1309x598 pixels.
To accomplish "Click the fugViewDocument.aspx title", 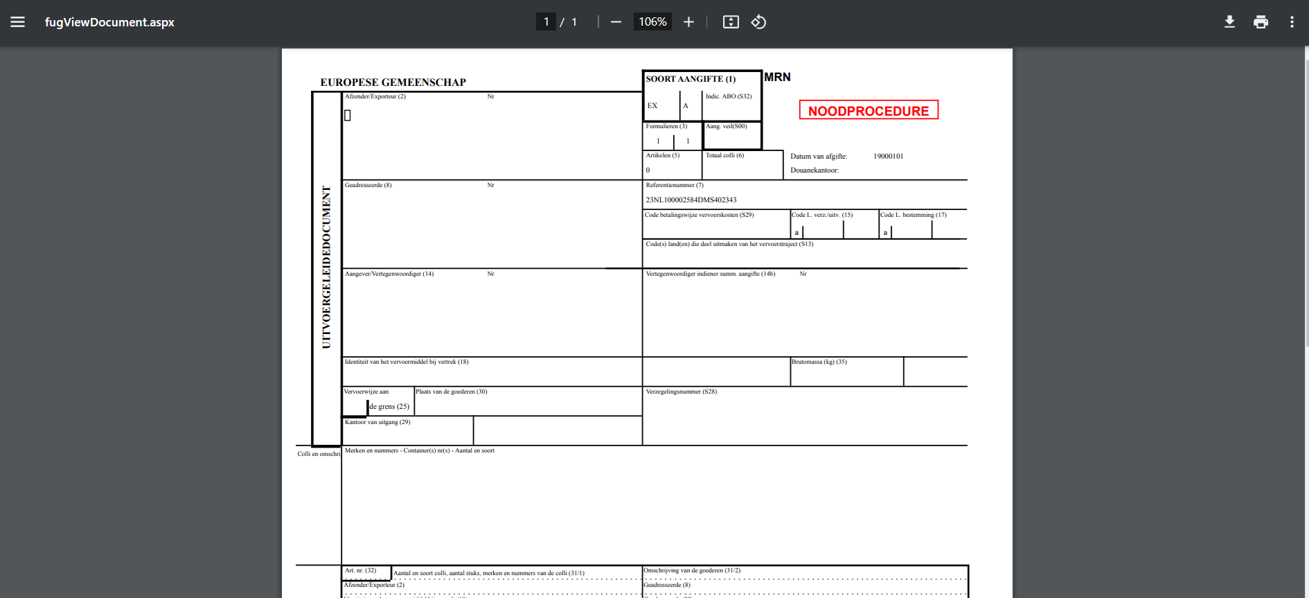I will [109, 22].
